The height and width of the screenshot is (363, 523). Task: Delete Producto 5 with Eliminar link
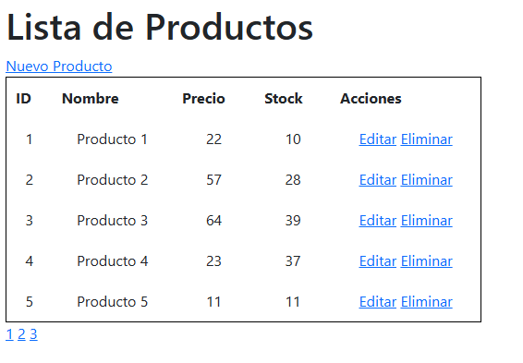point(427,302)
